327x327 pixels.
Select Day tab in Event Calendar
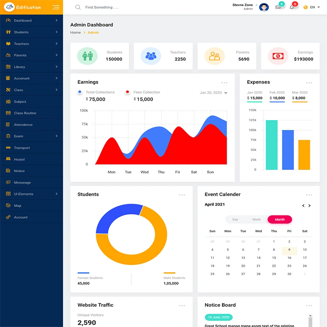coord(235,219)
